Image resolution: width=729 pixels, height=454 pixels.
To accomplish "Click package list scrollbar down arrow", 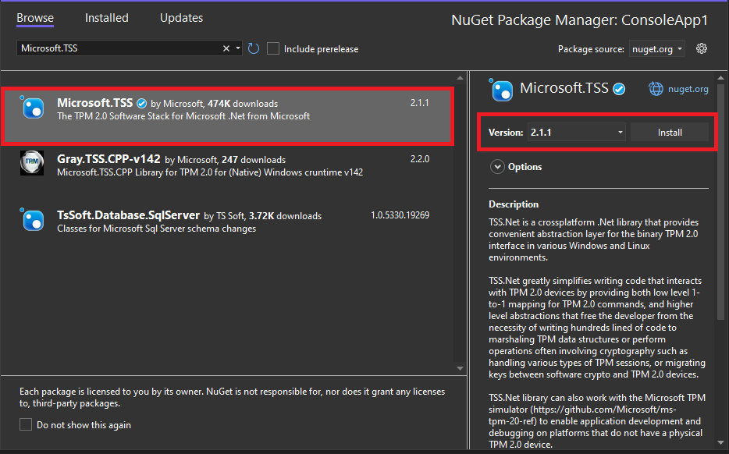I will click(x=460, y=368).
